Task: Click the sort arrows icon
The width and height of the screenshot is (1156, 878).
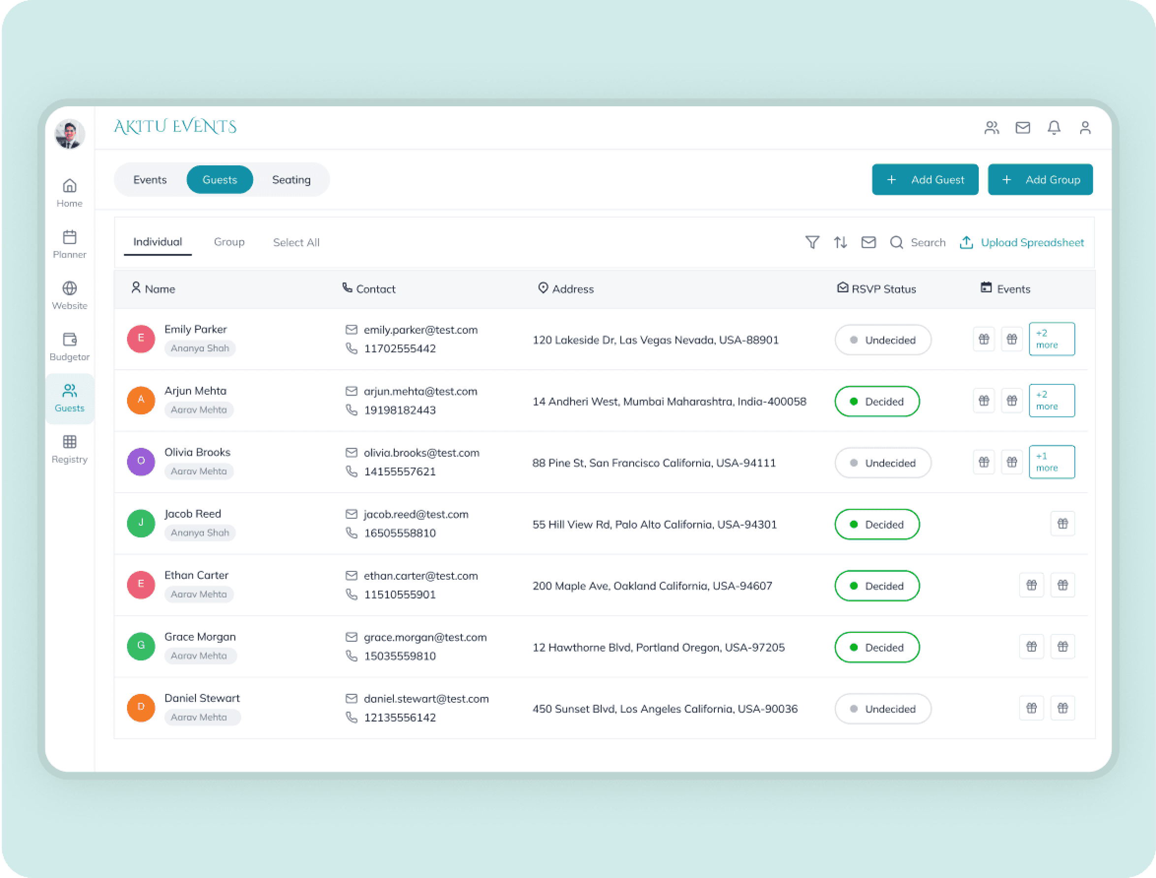Action: point(840,243)
